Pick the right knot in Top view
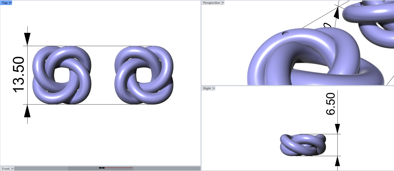 [144, 75]
